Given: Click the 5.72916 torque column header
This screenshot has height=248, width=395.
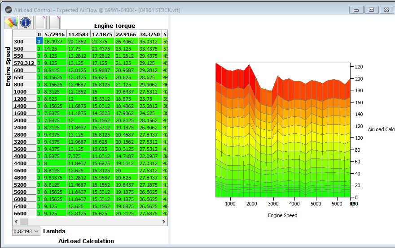Looking at the screenshot, I should coord(55,34).
